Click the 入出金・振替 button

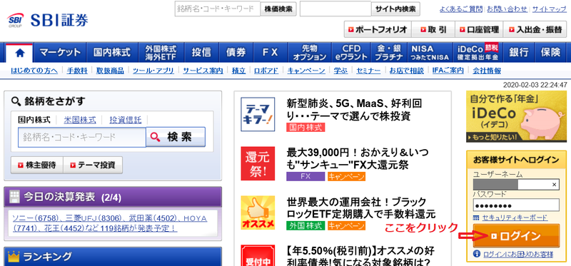click(x=535, y=29)
